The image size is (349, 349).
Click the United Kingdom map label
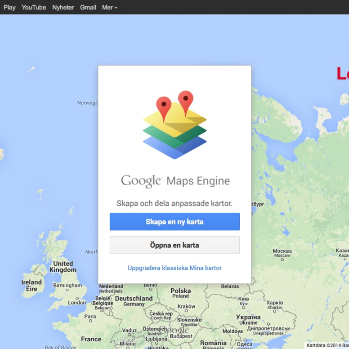(x=63, y=267)
